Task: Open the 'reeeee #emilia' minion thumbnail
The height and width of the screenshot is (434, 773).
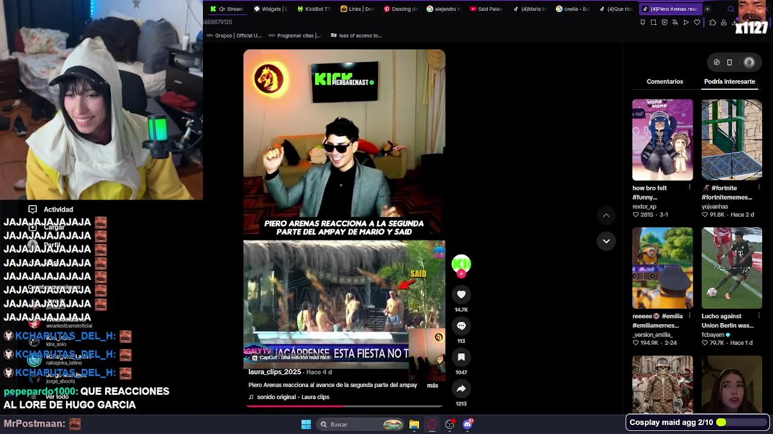Action: point(662,268)
